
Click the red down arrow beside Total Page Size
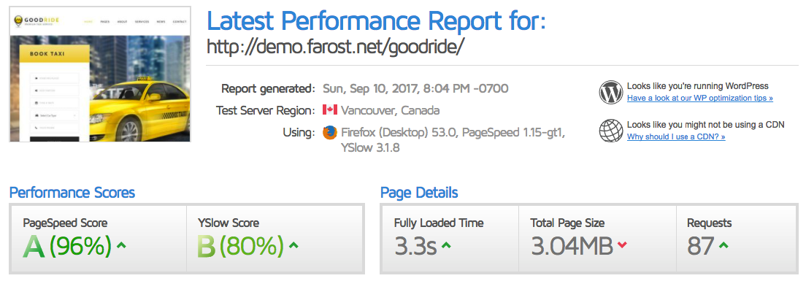[x=622, y=245]
